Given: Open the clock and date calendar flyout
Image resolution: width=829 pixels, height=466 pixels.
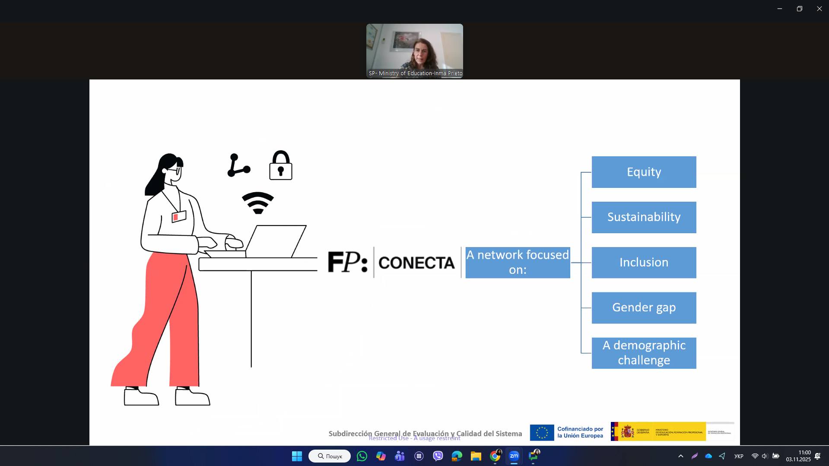Looking at the screenshot, I should pyautogui.click(x=798, y=456).
